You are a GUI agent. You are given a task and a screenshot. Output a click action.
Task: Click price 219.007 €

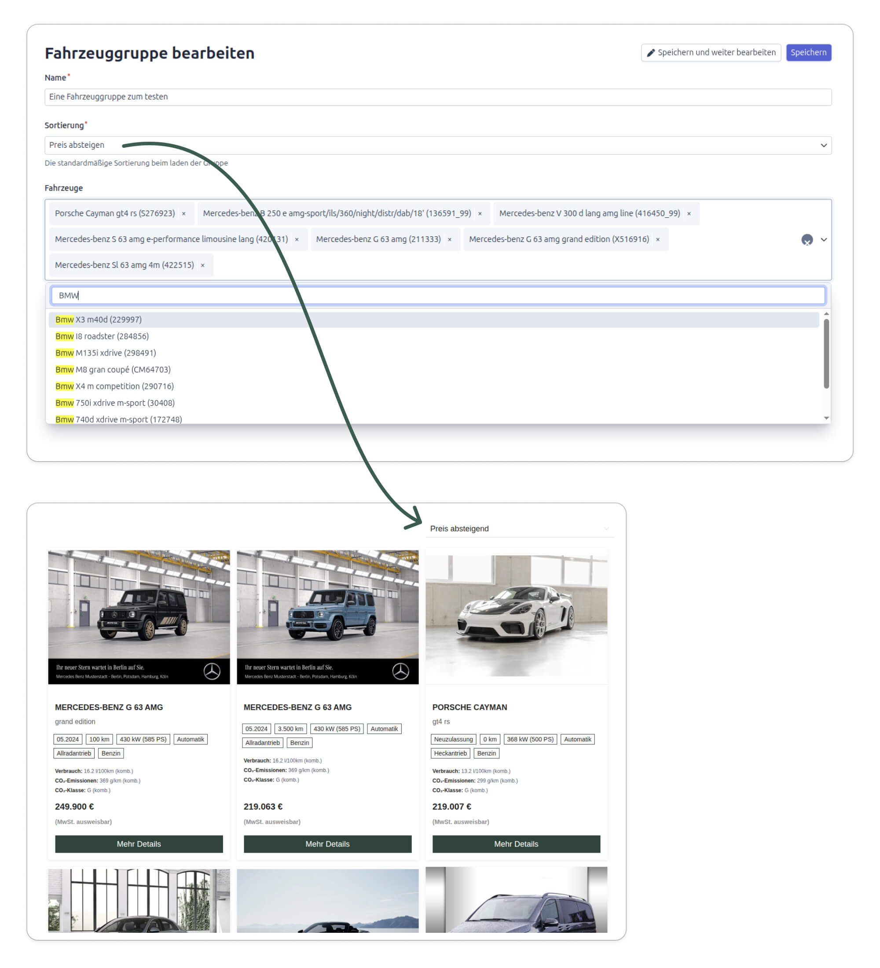452,807
